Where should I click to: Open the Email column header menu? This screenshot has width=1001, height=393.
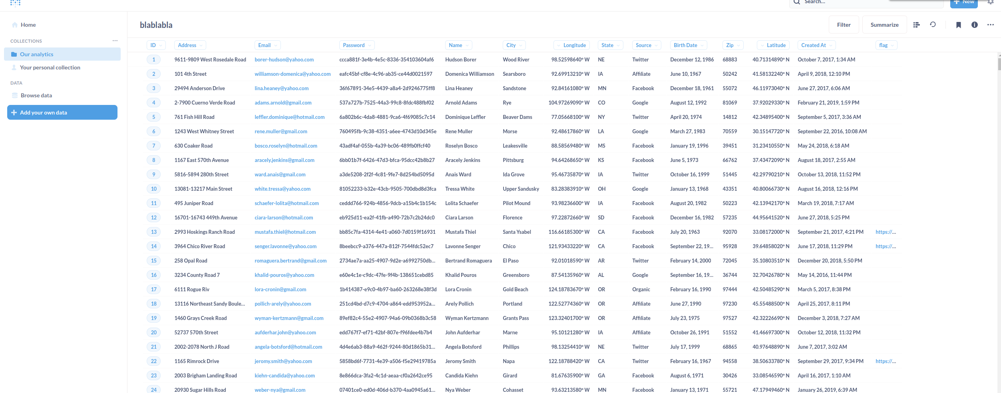tap(267, 45)
